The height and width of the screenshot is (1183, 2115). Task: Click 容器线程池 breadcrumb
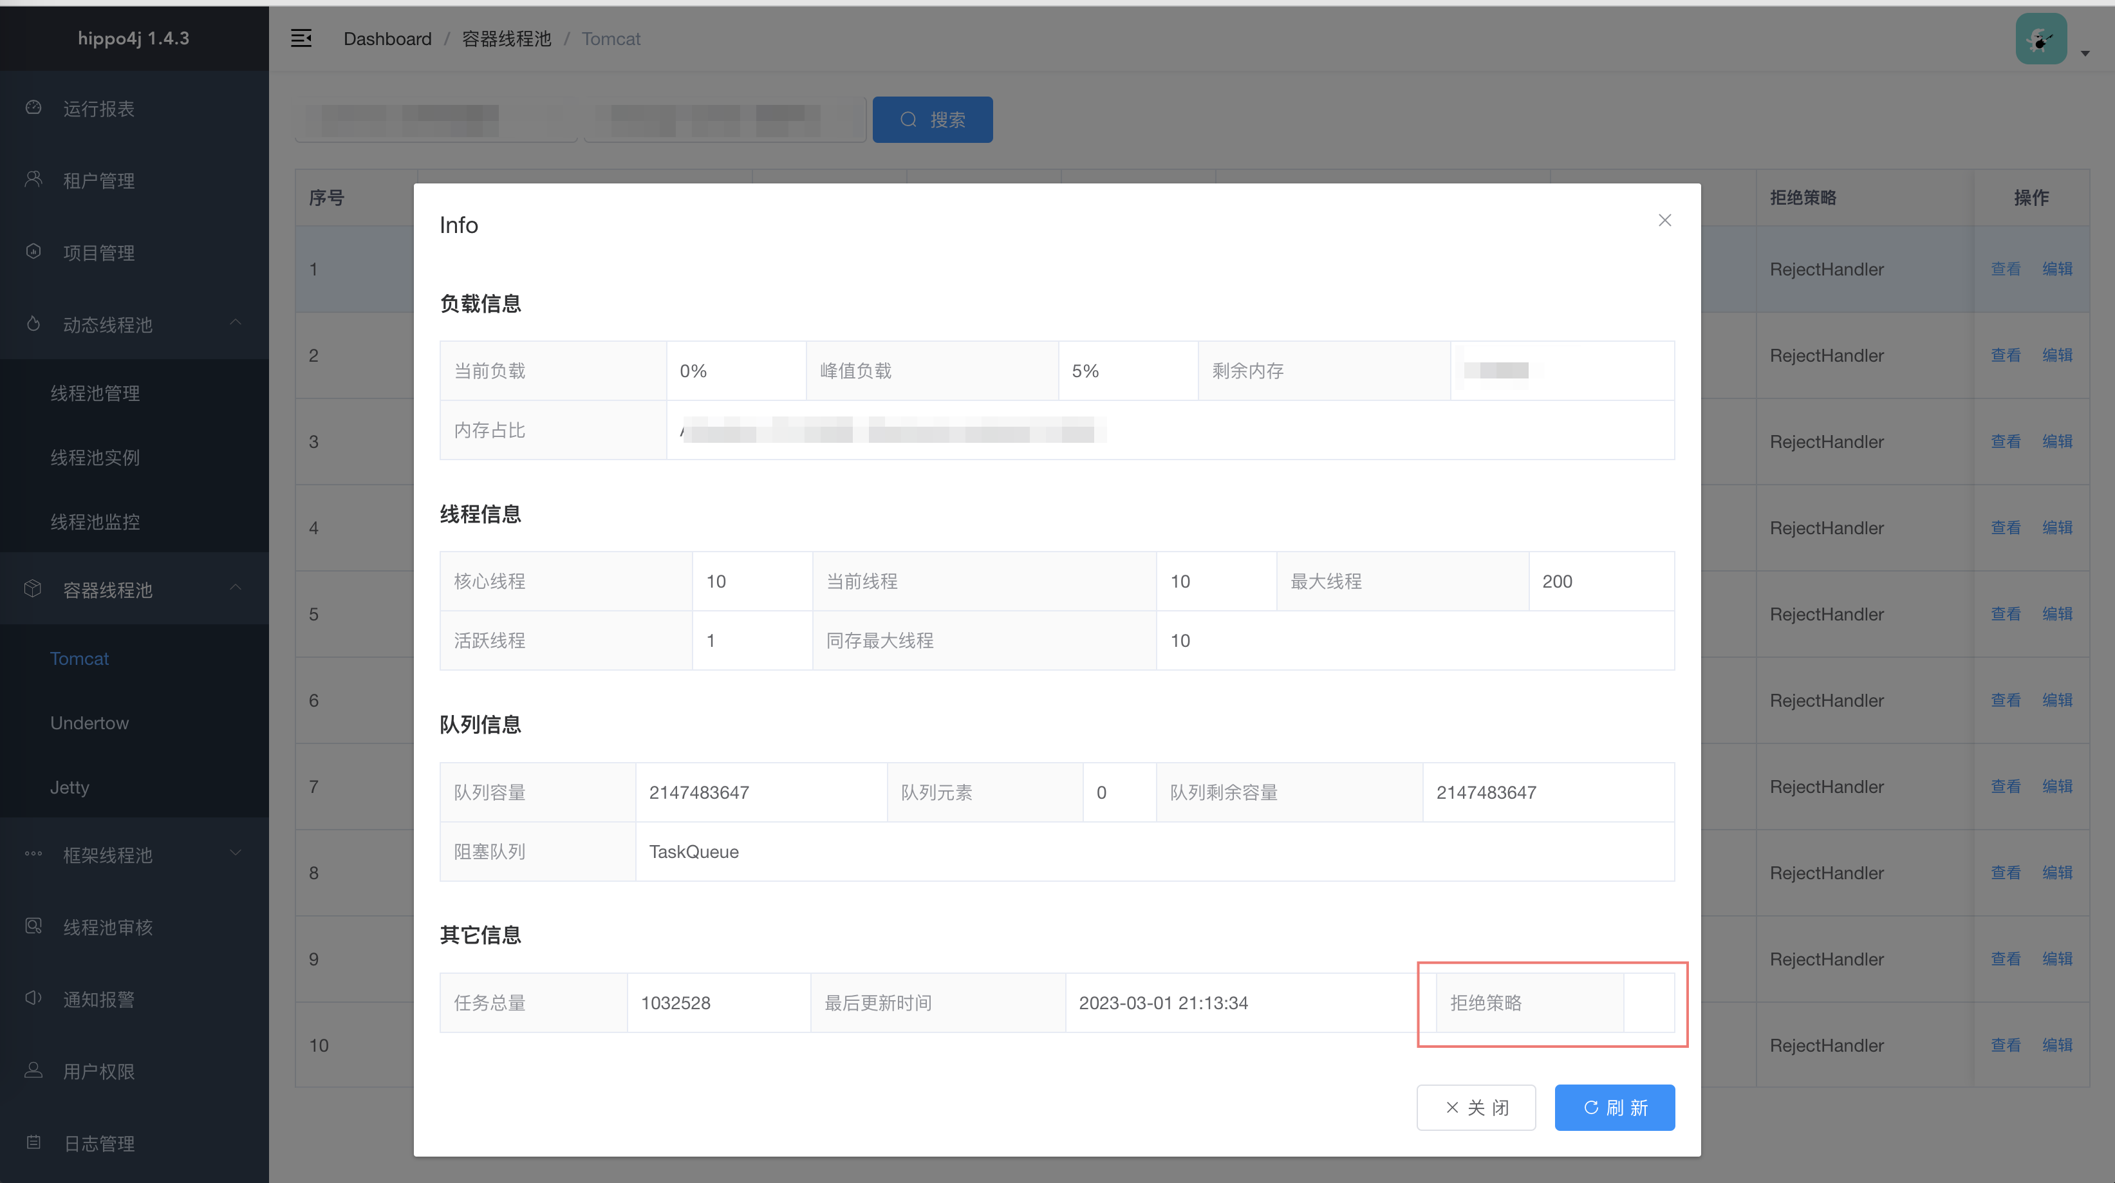coord(507,39)
